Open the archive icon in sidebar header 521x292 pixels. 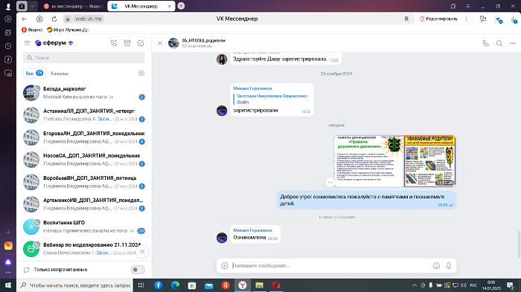point(127,43)
